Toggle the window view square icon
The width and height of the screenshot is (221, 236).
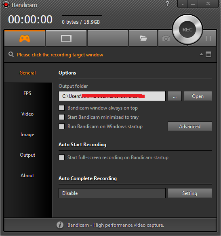click(208, 54)
